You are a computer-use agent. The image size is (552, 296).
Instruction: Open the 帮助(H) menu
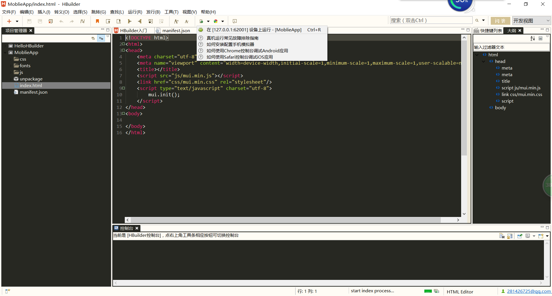[x=208, y=12]
